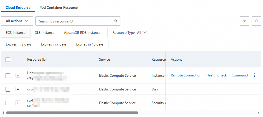Screen dimensions: 263x117
Task: Expand the security group row plus icon
Action: coord(18,103)
